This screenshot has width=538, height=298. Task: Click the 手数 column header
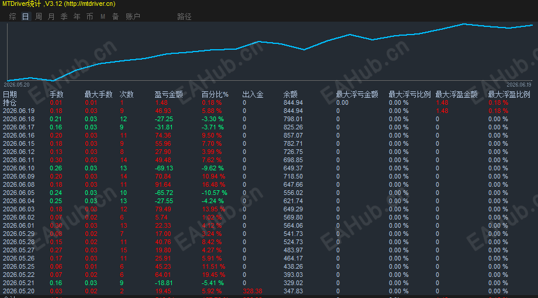tap(57, 94)
